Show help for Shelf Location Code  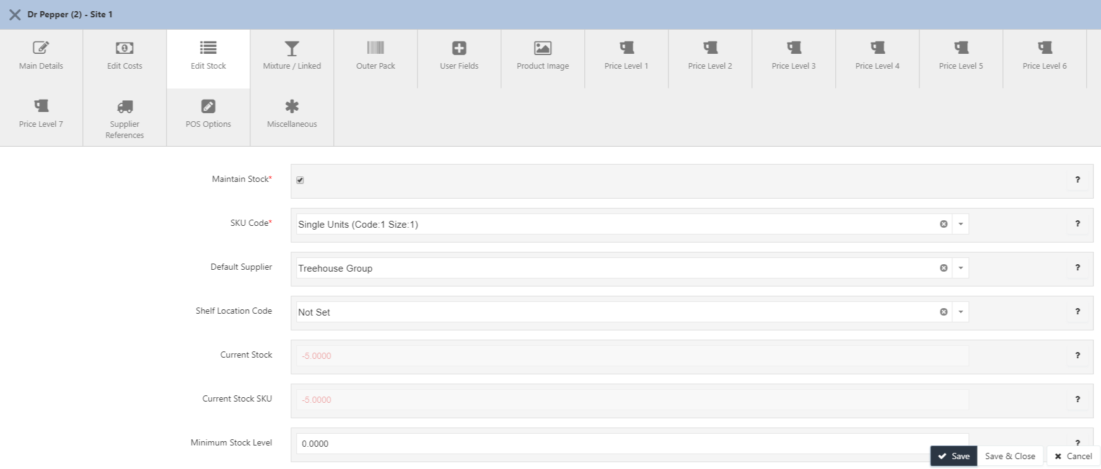tap(1077, 311)
